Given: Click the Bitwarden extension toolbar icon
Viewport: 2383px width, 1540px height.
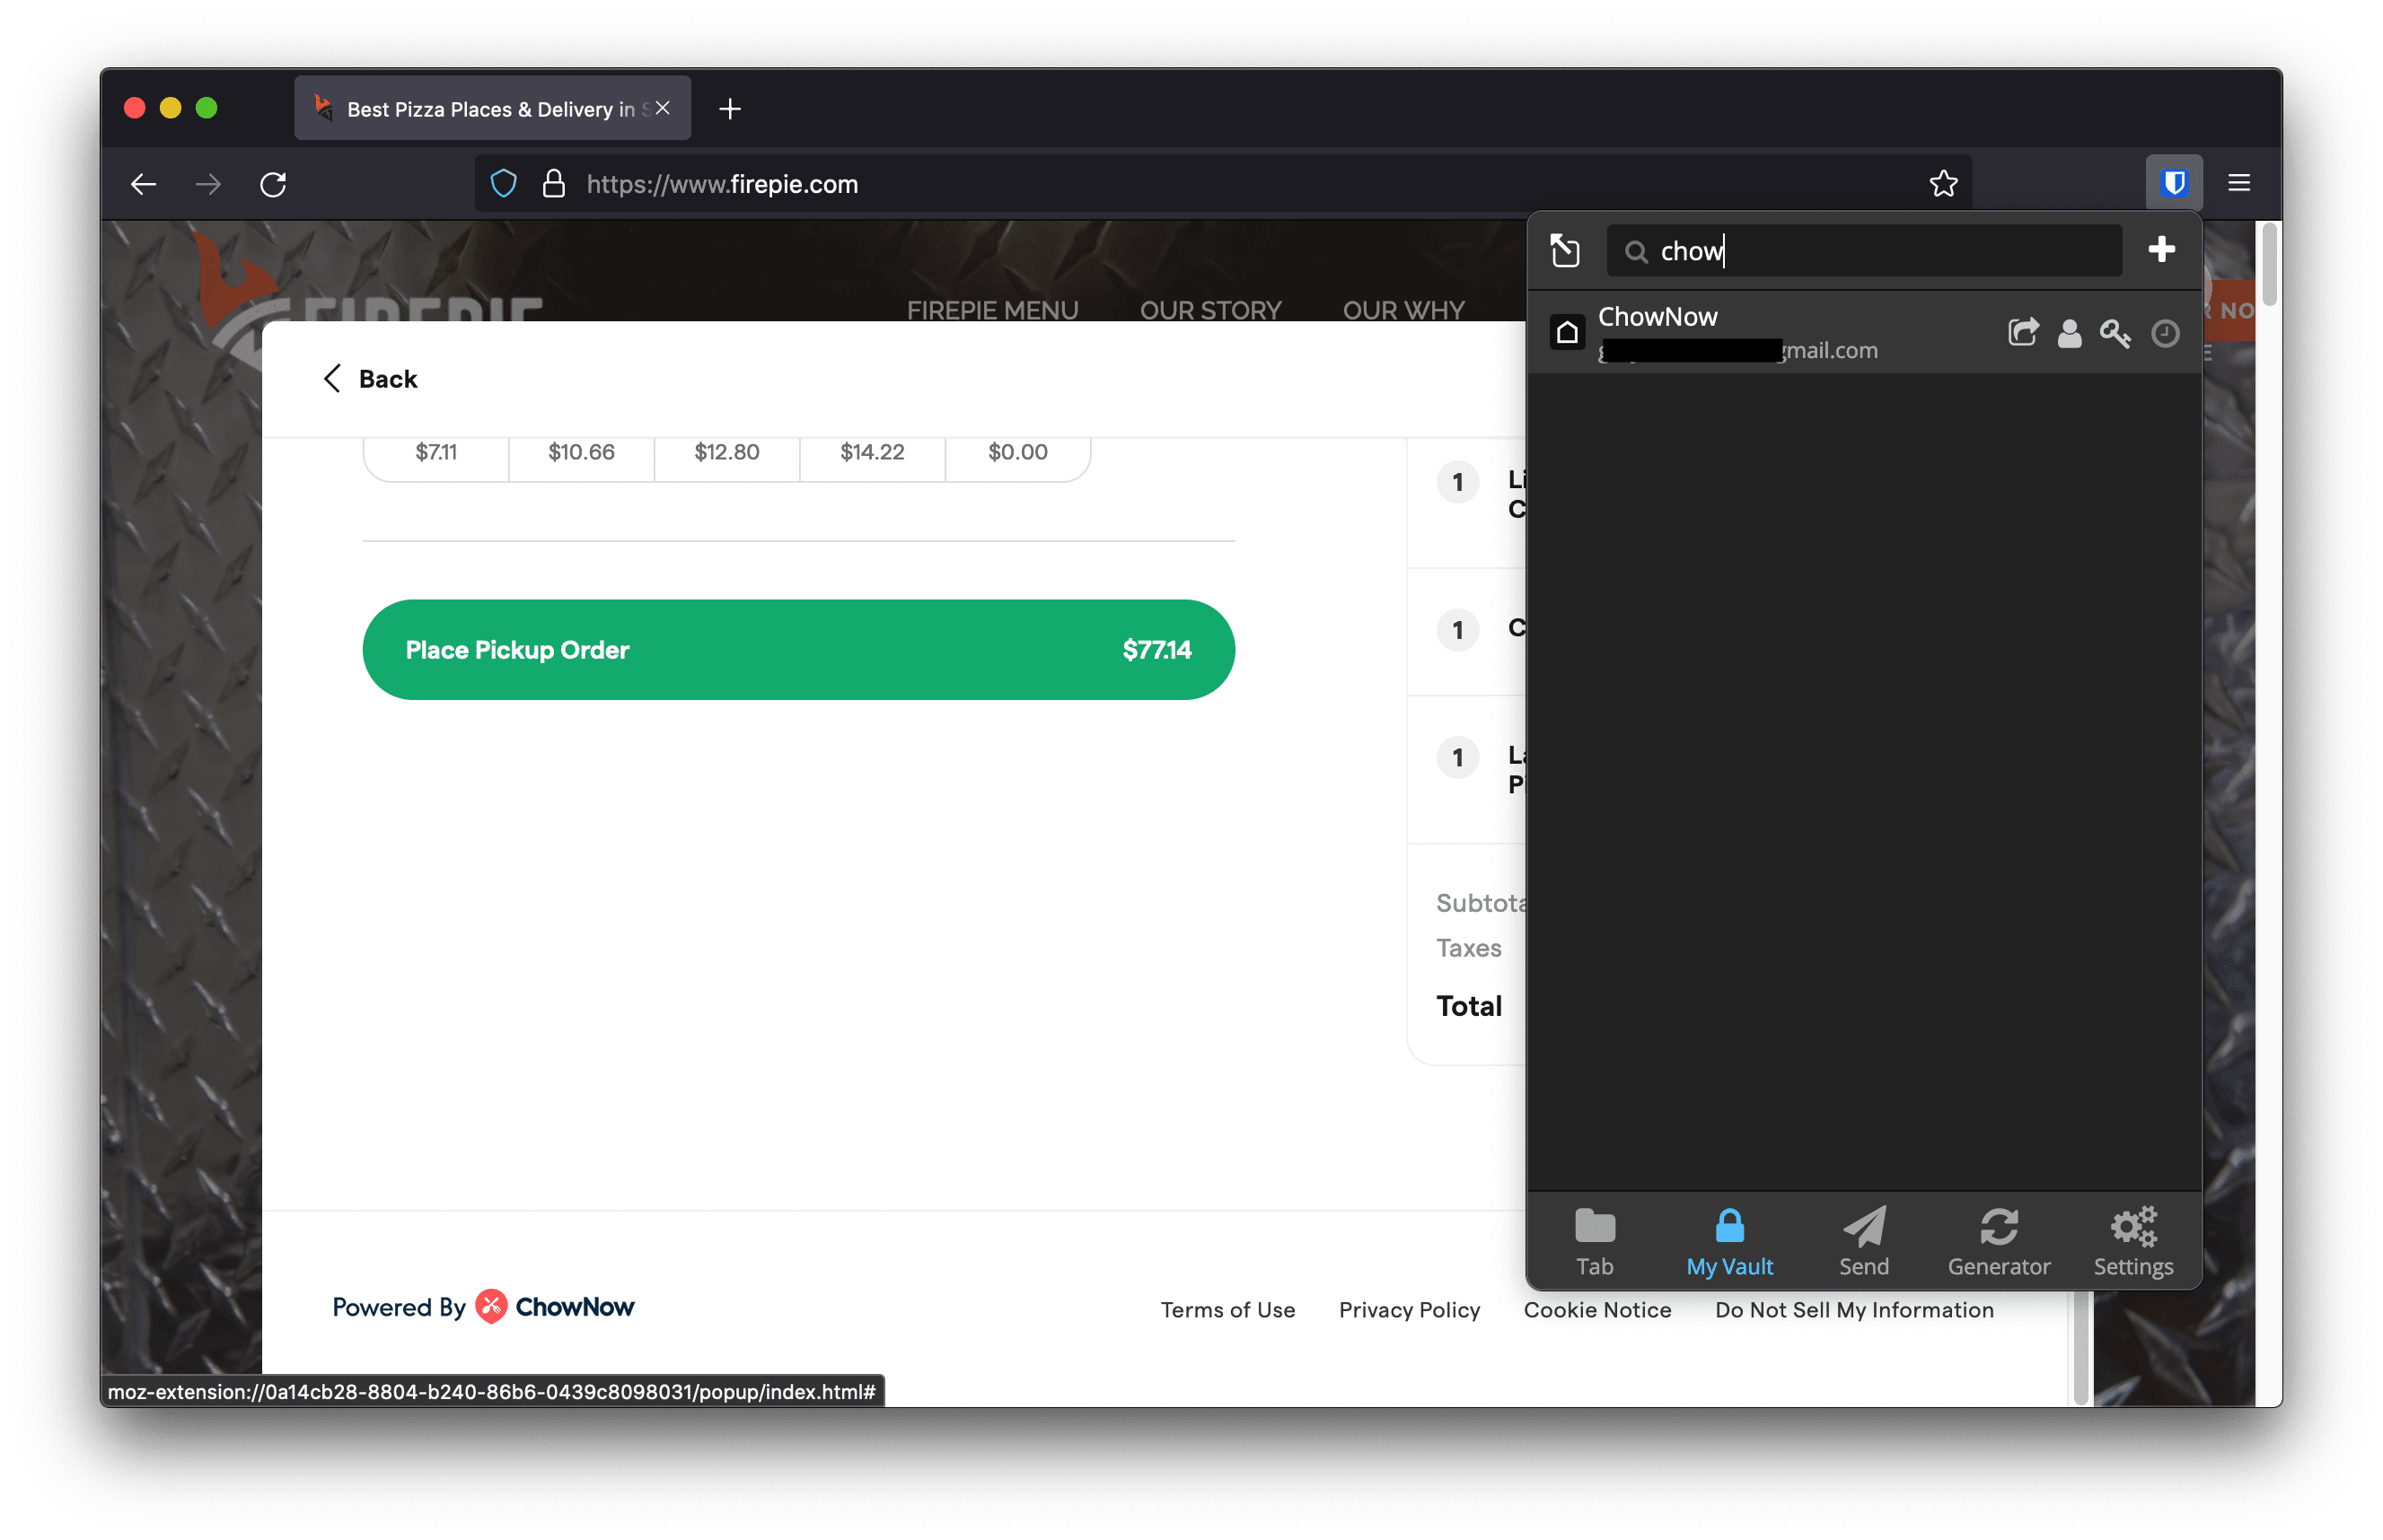Looking at the screenshot, I should [2173, 183].
